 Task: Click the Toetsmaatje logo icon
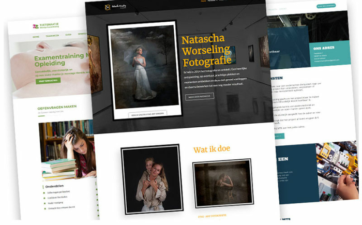36,26
